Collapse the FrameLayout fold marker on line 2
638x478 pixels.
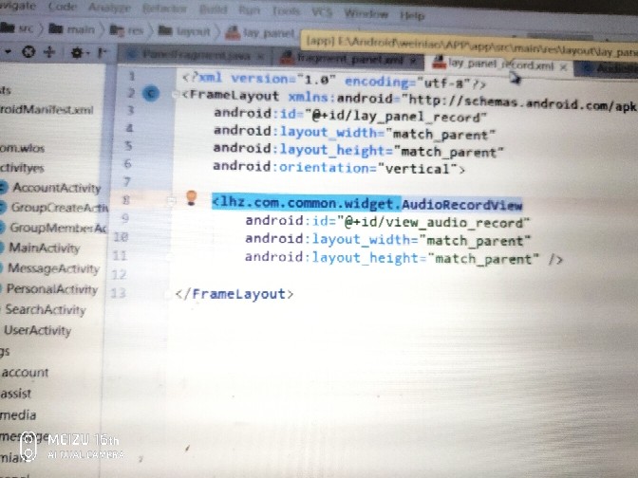point(176,95)
